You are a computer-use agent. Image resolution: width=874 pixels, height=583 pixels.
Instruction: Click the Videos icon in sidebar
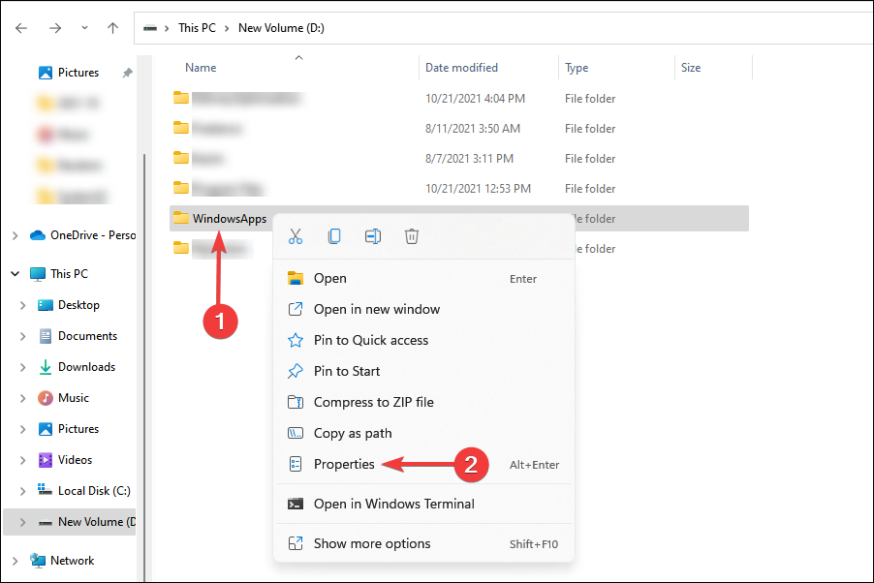[46, 460]
